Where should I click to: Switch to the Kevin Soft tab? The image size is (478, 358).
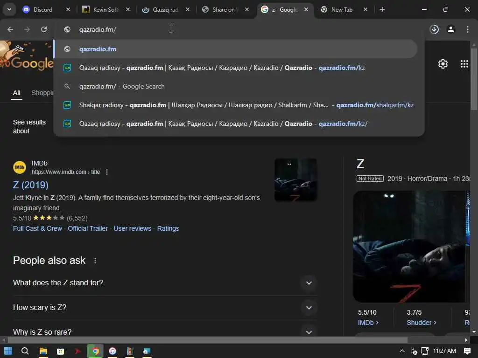105,10
